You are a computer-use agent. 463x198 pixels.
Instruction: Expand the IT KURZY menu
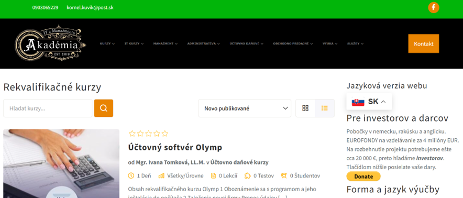coord(134,43)
